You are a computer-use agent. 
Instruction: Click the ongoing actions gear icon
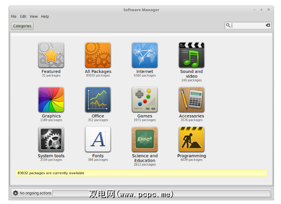(x=16, y=193)
